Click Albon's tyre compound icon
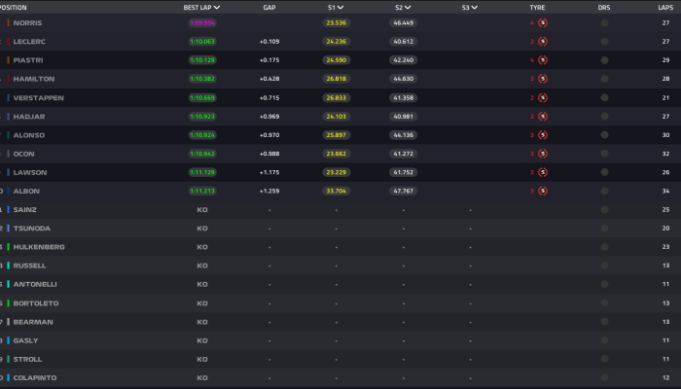Viewport: 681px width, 389px height. [542, 192]
